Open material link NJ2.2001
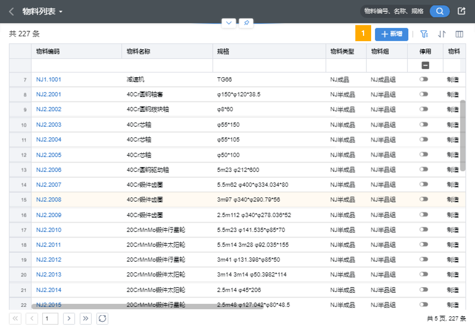Viewport: 475px width, 333px height. (x=49, y=94)
